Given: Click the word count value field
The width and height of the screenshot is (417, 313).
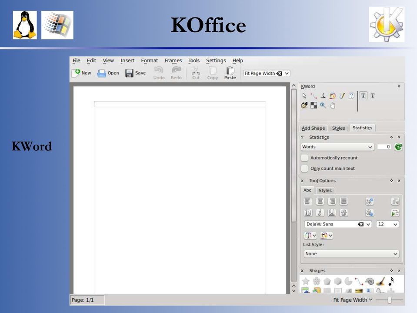Looking at the screenshot, I should [384, 147].
